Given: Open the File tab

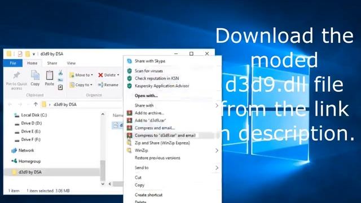Looking at the screenshot, I should [x=13, y=63].
